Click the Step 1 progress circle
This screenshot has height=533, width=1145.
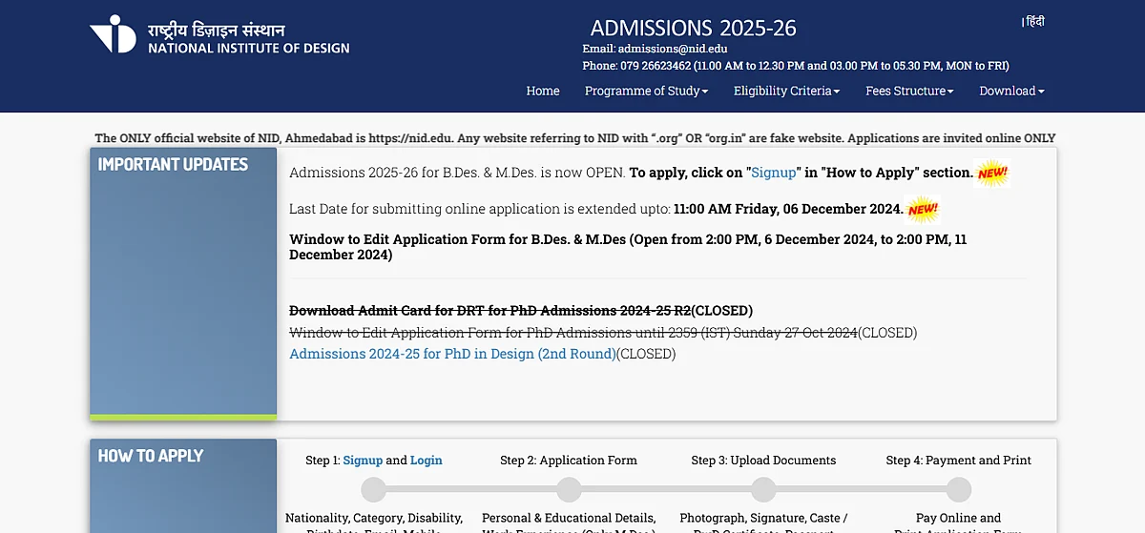(x=374, y=490)
